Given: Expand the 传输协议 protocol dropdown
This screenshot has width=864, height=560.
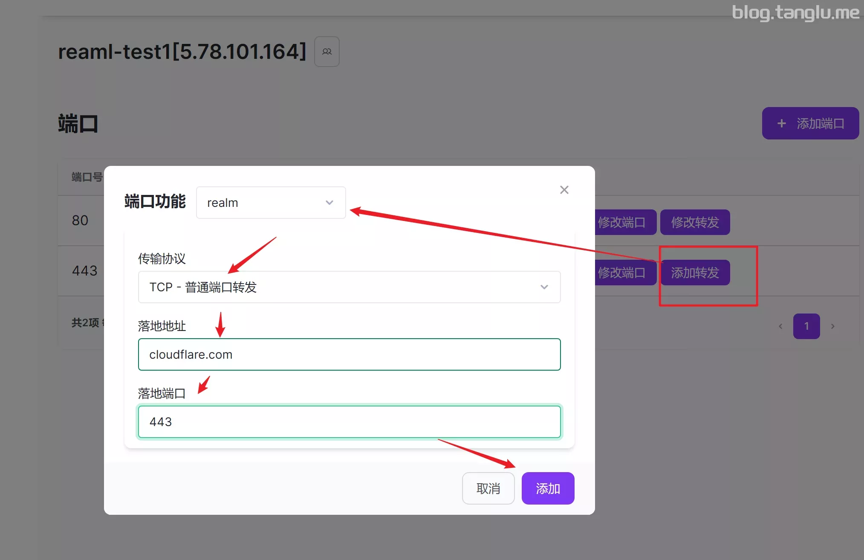Looking at the screenshot, I should (349, 287).
